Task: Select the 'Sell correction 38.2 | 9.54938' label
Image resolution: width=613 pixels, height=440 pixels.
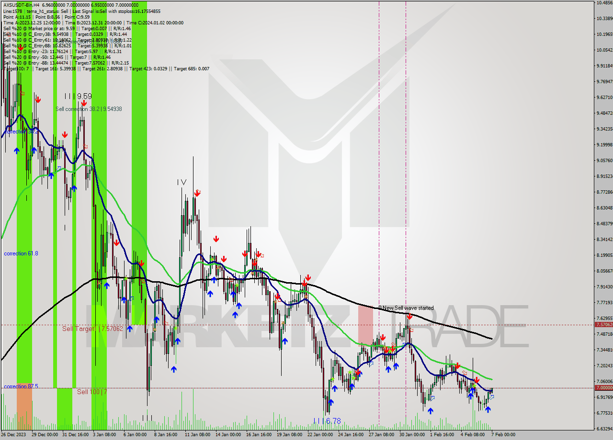Action: coord(89,109)
